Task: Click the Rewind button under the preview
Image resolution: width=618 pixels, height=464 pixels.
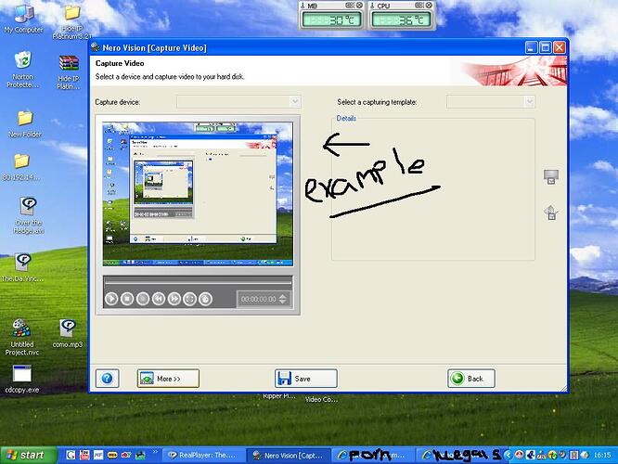Action: [159, 299]
